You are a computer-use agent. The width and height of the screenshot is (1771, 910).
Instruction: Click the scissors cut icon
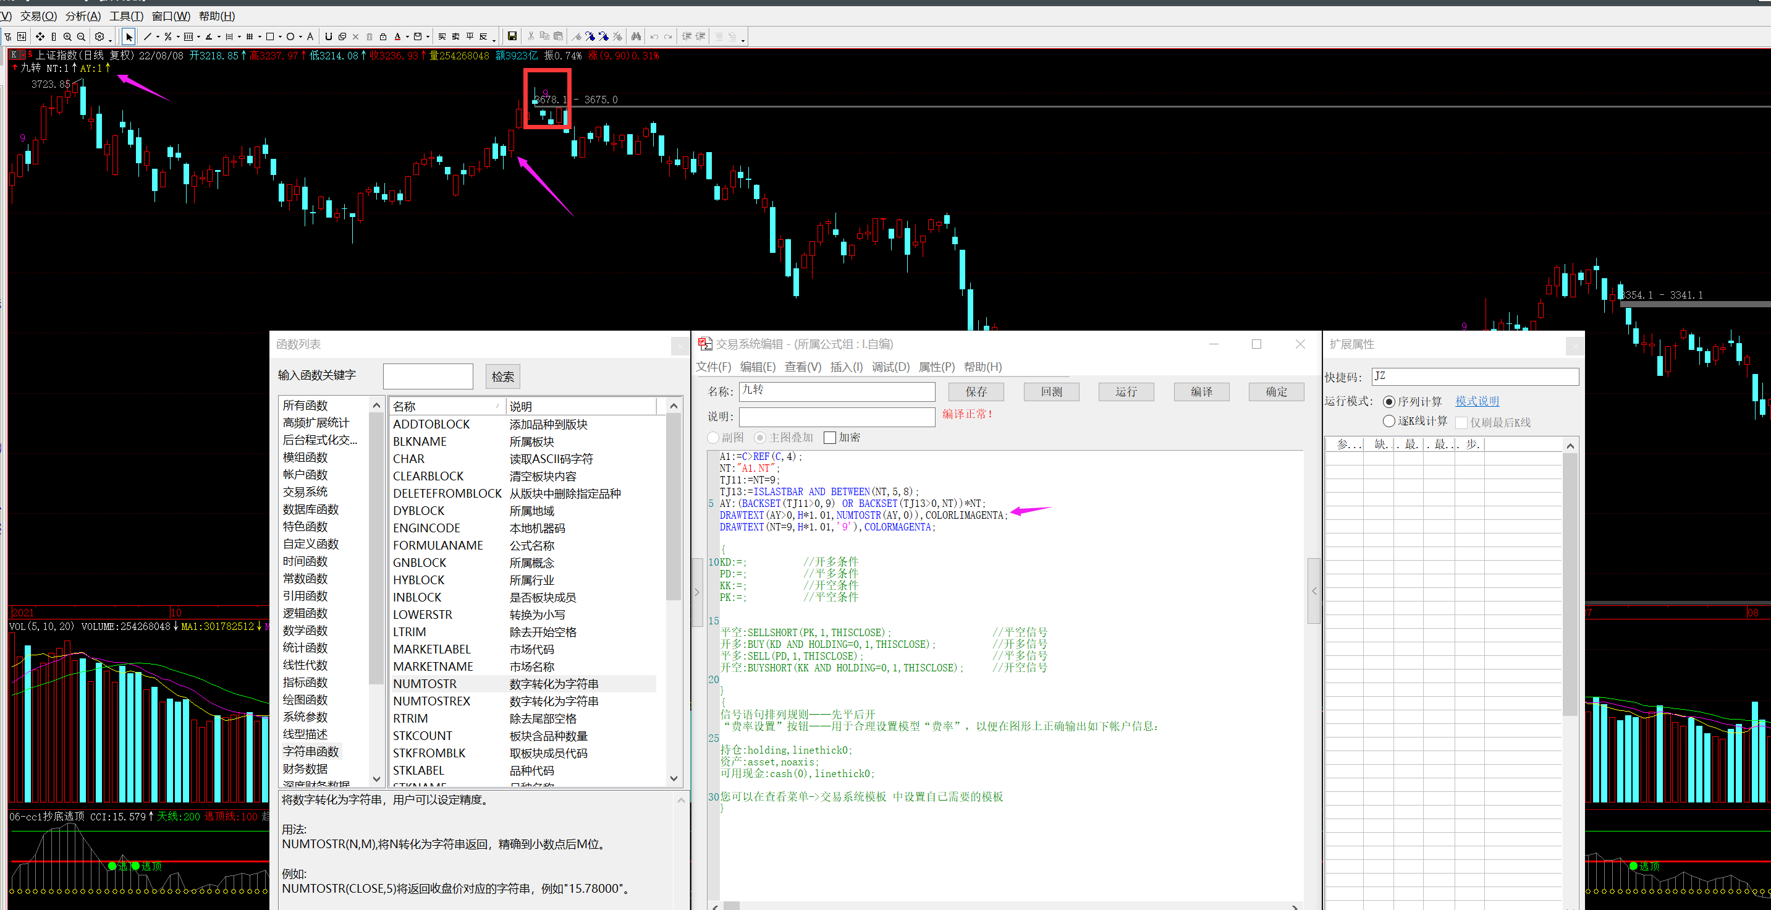tap(531, 36)
